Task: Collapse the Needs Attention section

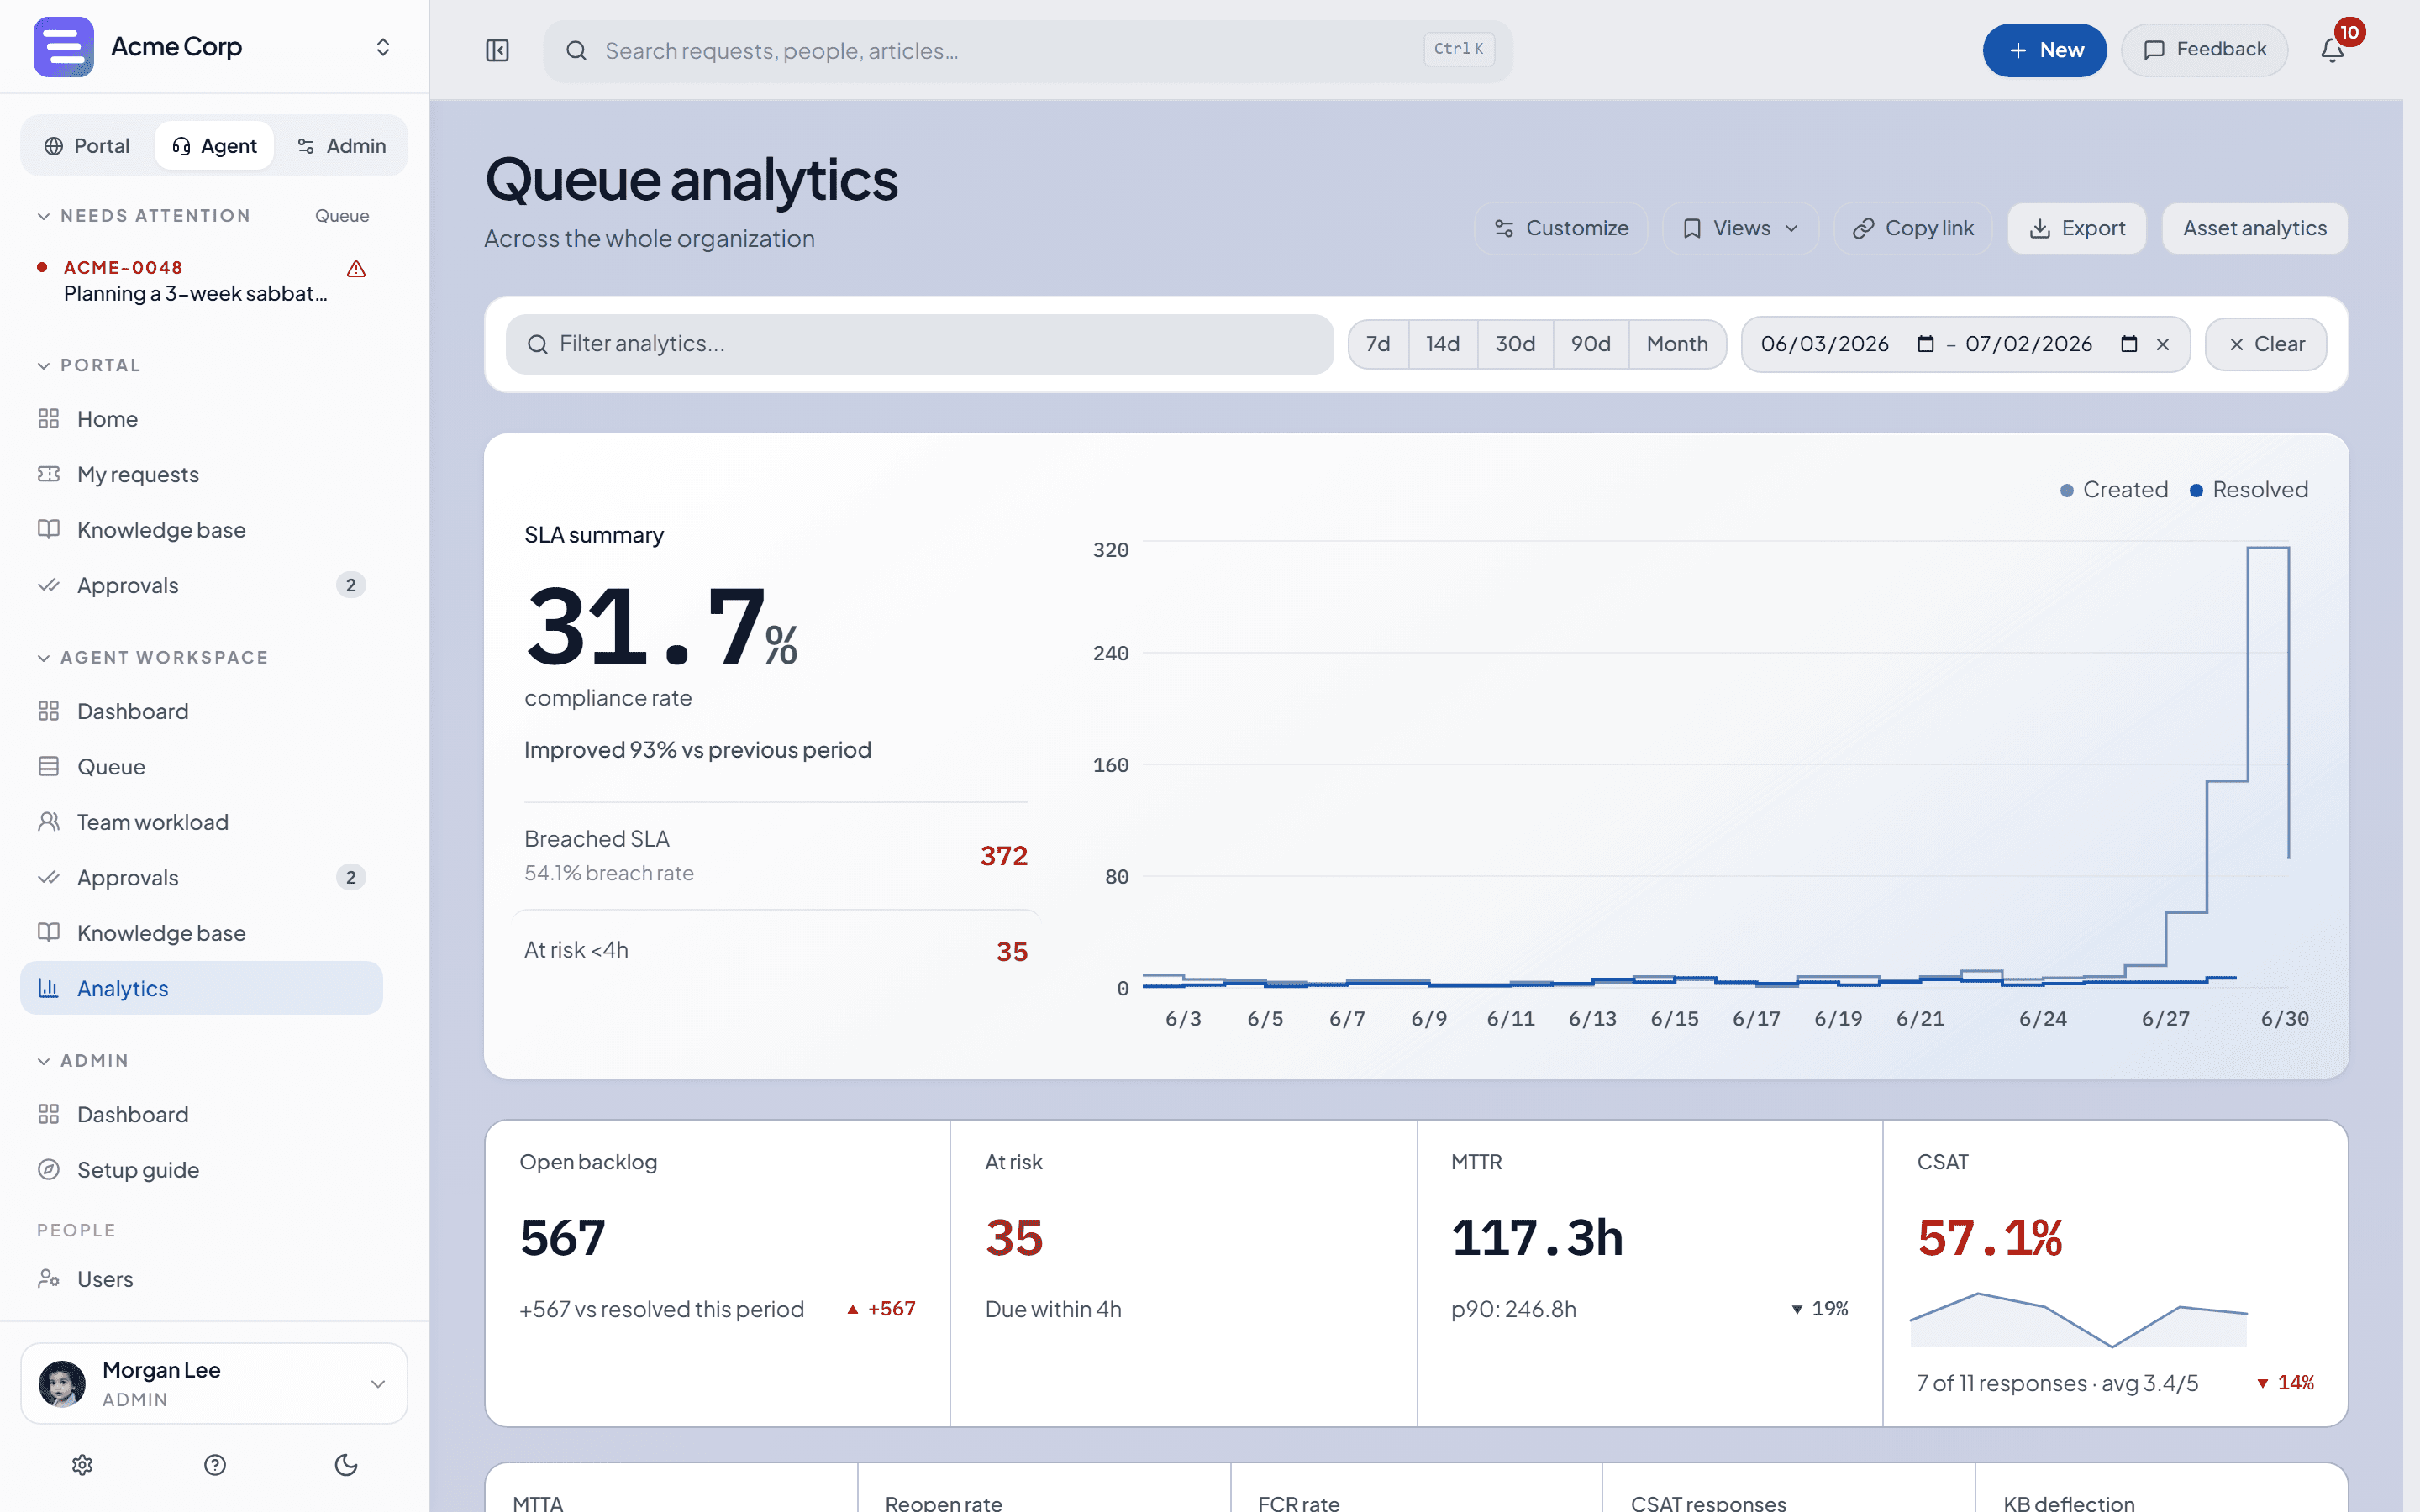Action: [x=44, y=216]
